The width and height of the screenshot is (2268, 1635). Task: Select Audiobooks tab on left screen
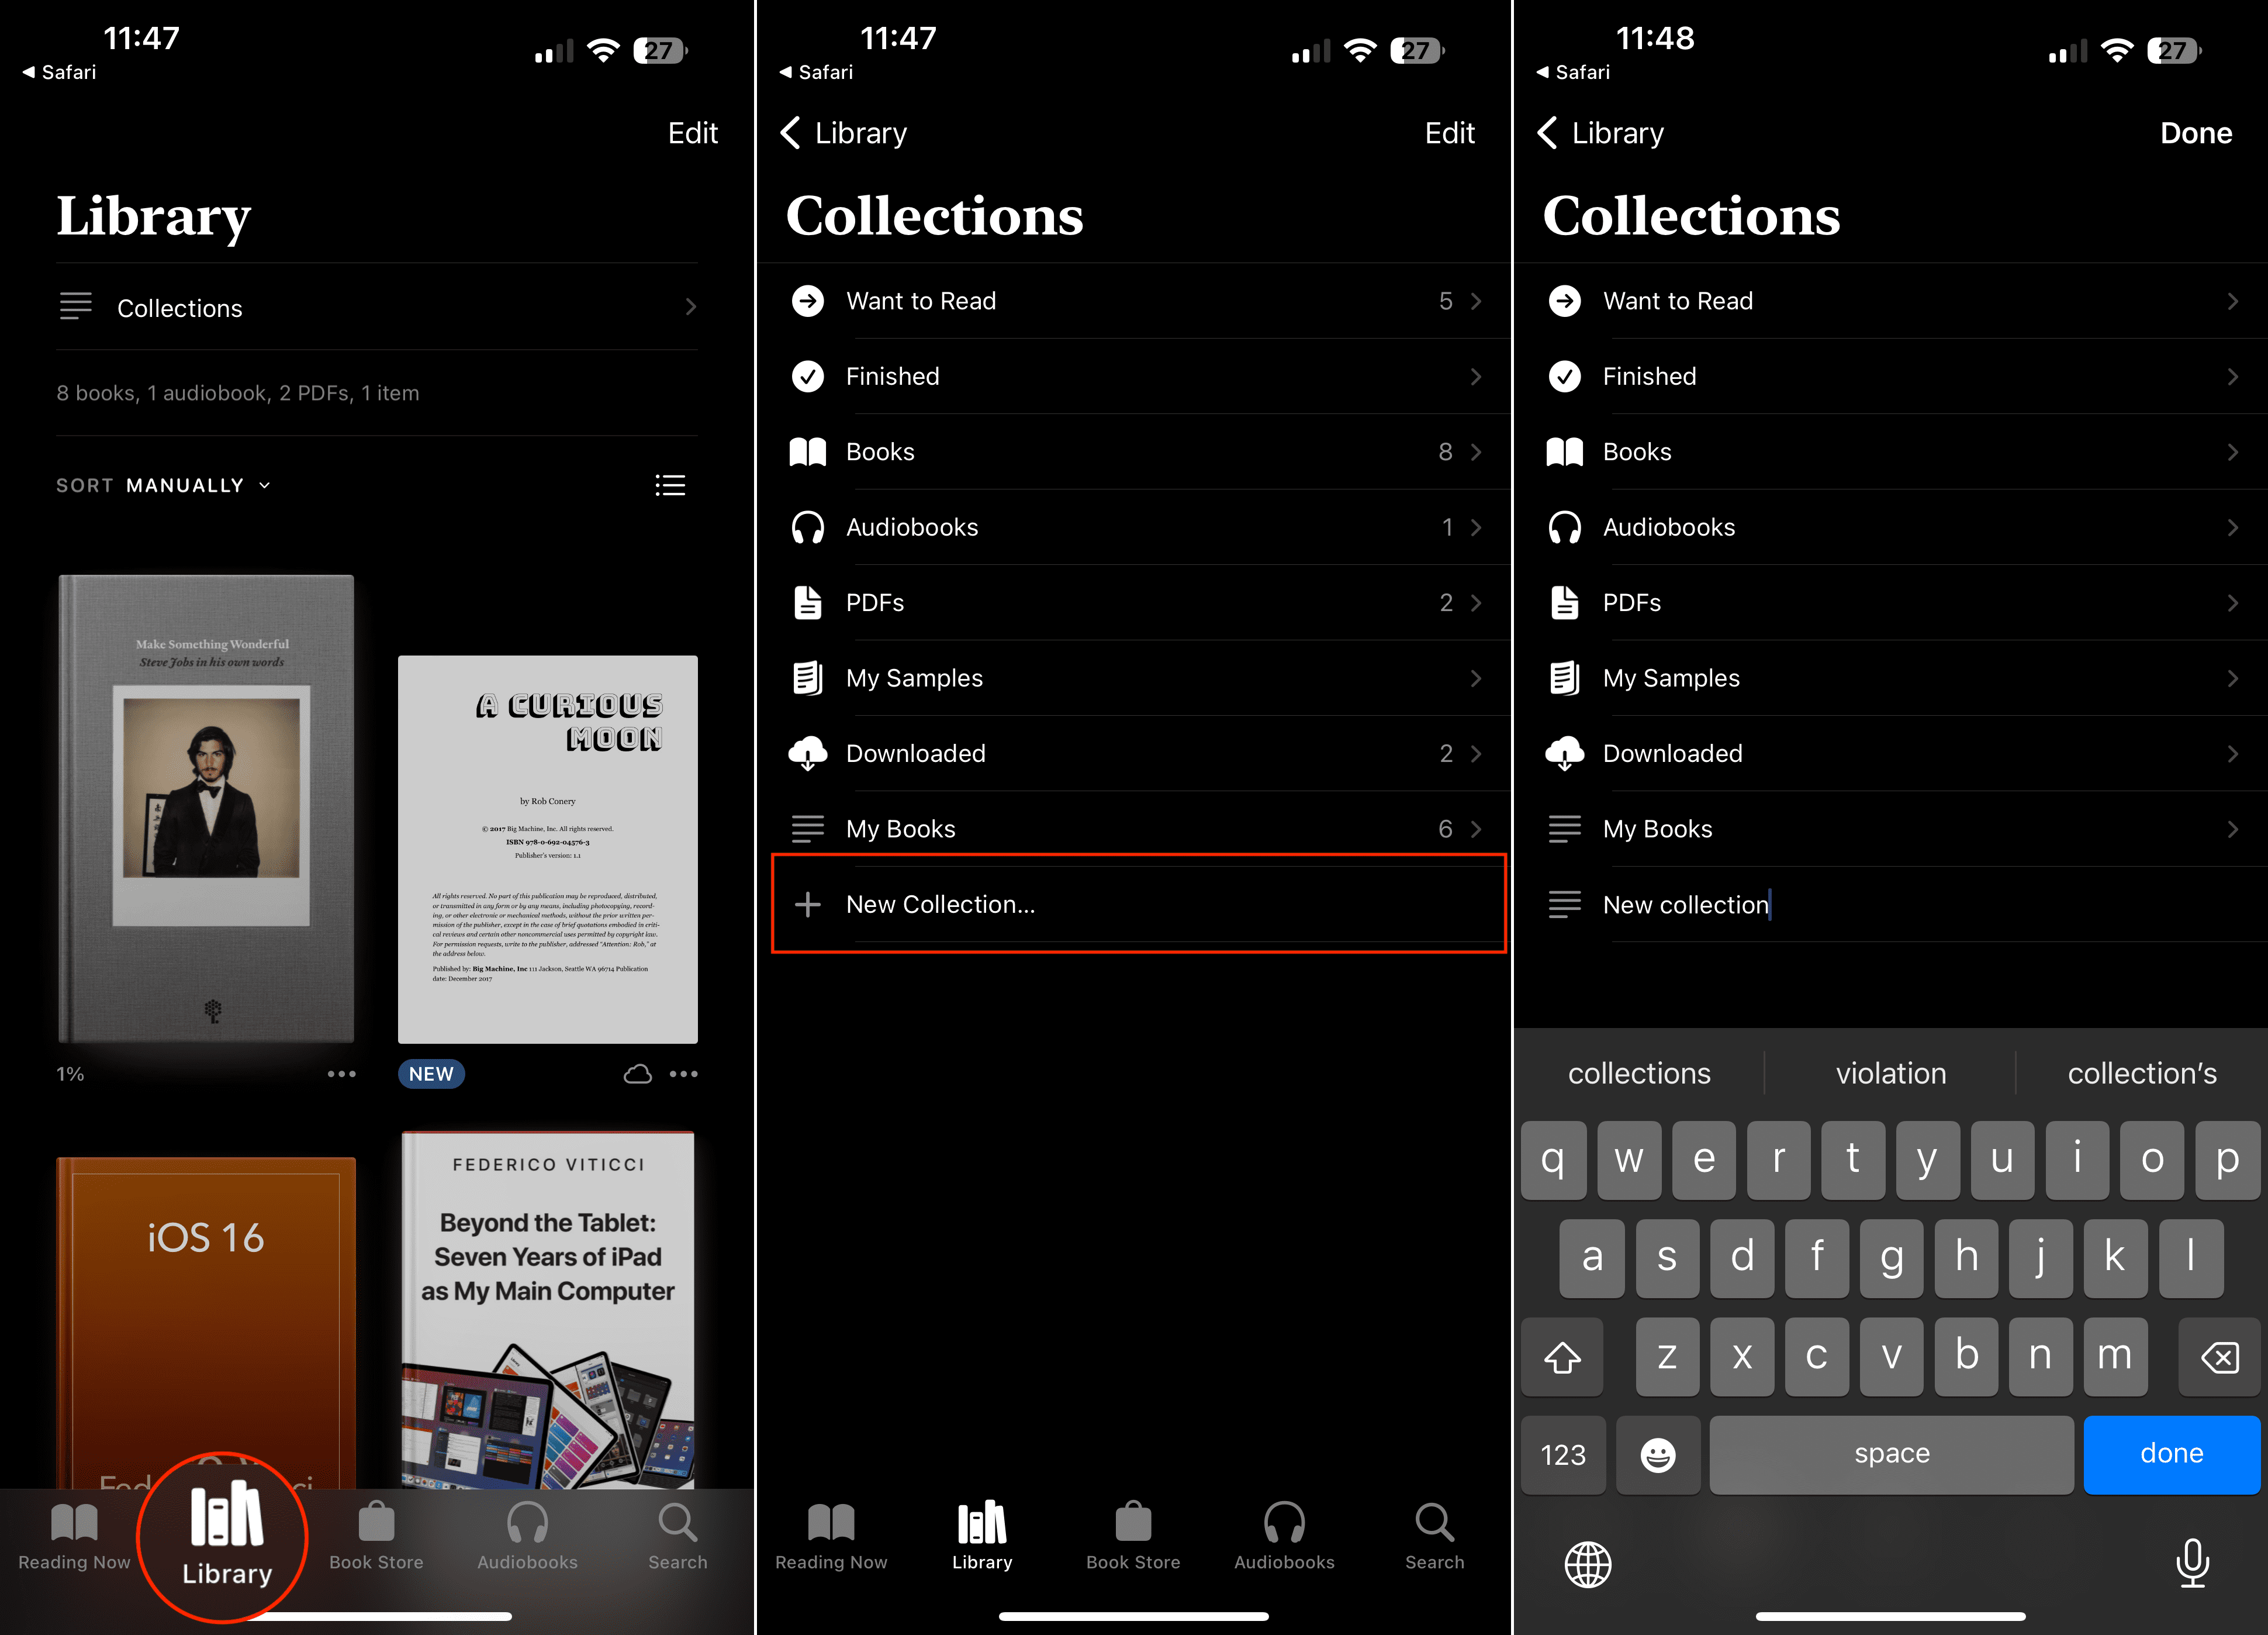pos(527,1537)
